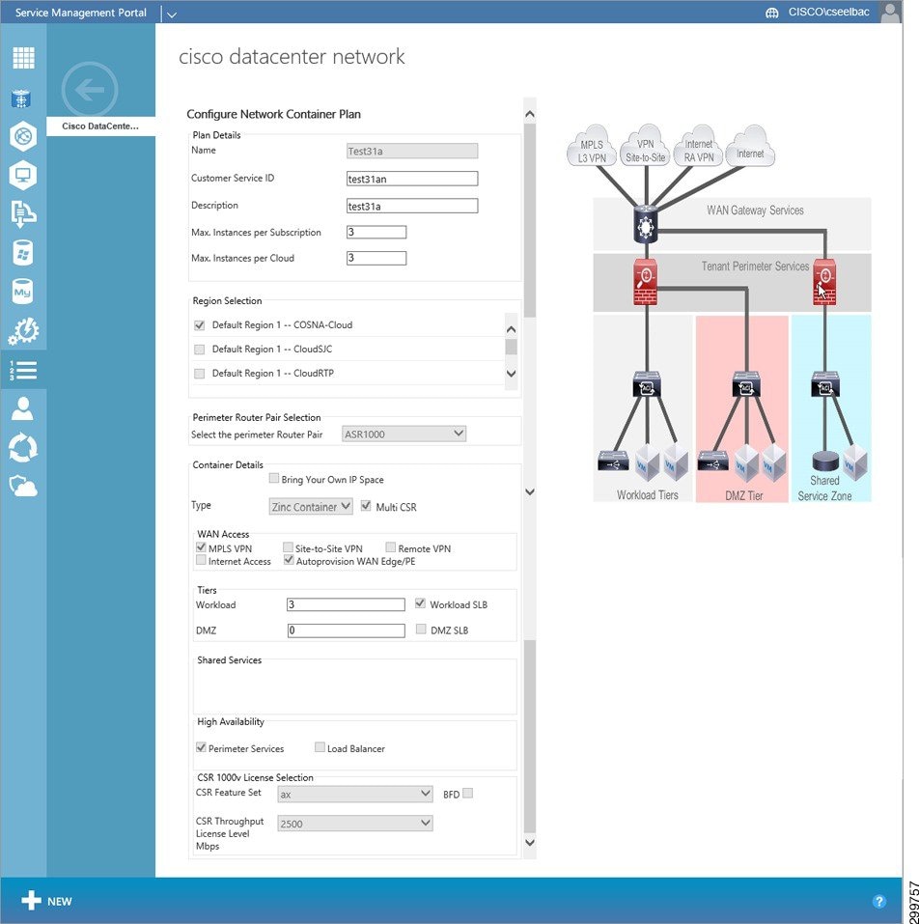Open the SQL Servers database icon in sidebar
Image resolution: width=919 pixels, height=924 pixels.
tap(23, 252)
